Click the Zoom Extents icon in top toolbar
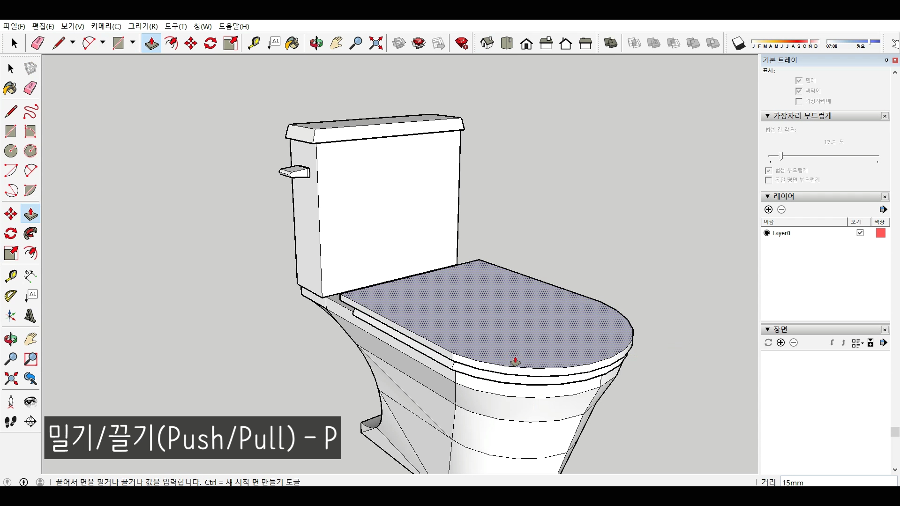This screenshot has width=900, height=506. [376, 44]
